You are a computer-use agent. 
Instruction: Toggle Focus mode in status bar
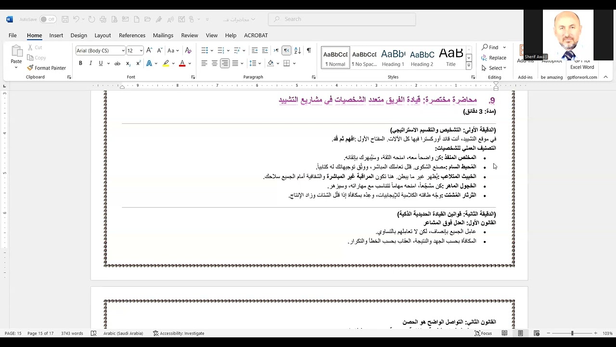click(x=483, y=334)
